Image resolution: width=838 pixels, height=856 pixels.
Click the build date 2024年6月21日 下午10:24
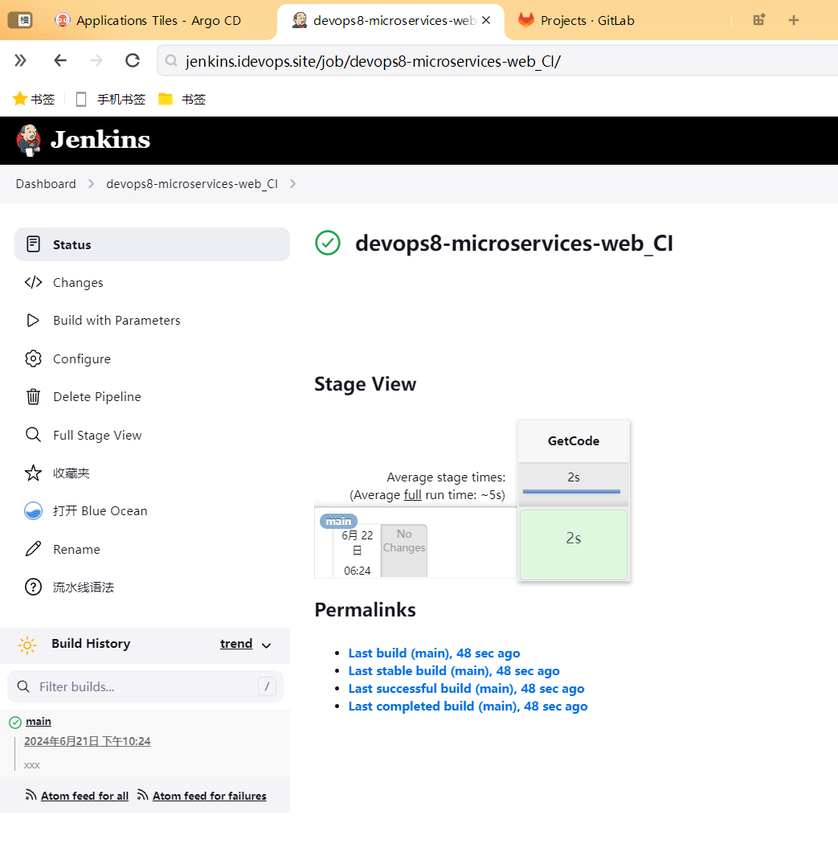tap(88, 741)
